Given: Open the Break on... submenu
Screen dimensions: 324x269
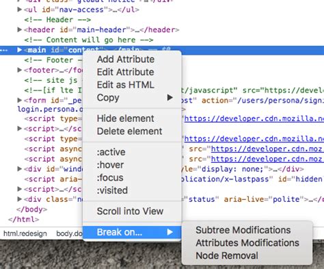Looking at the screenshot, I should (x=132, y=232).
